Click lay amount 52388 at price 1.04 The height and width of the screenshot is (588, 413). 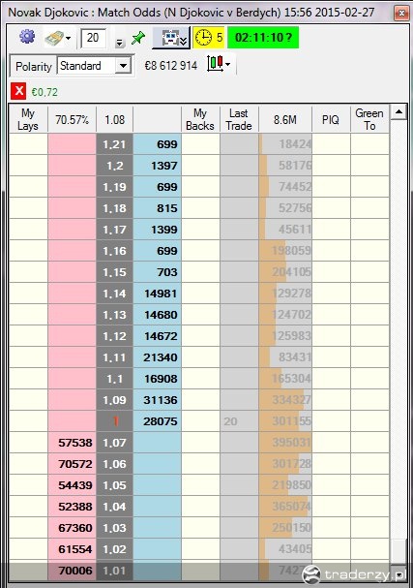pyautogui.click(x=73, y=507)
